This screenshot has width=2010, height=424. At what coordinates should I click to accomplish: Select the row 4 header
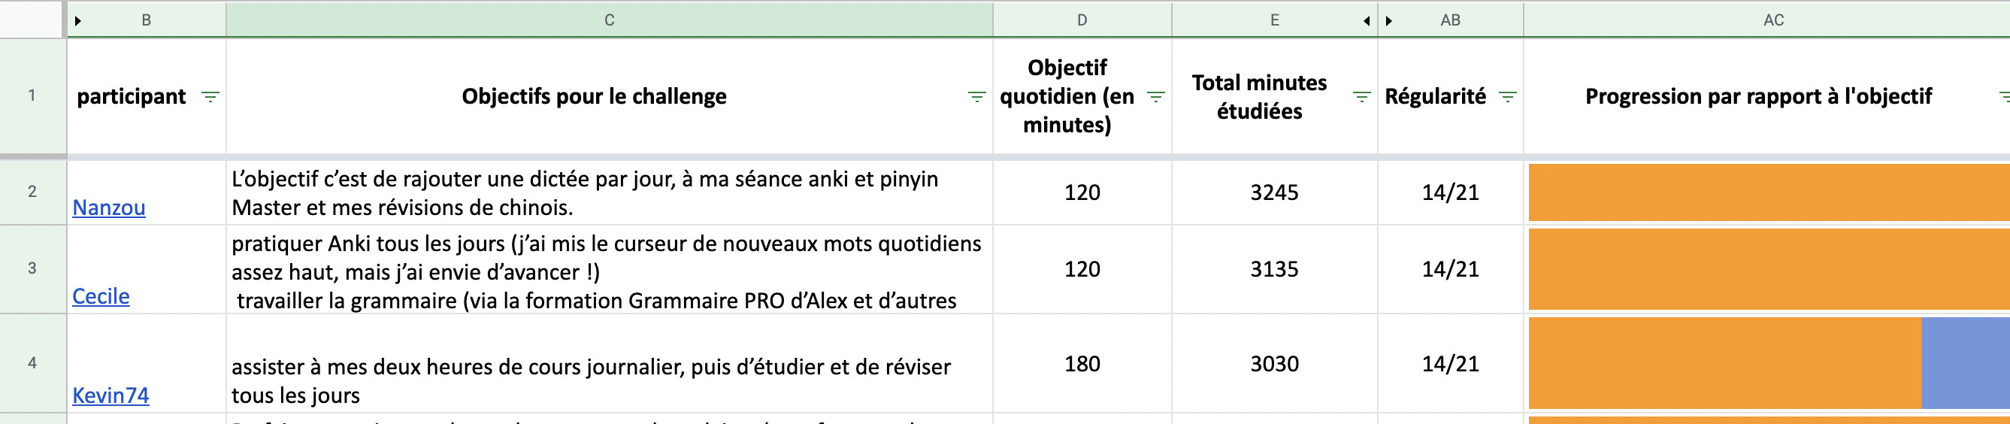click(x=32, y=362)
